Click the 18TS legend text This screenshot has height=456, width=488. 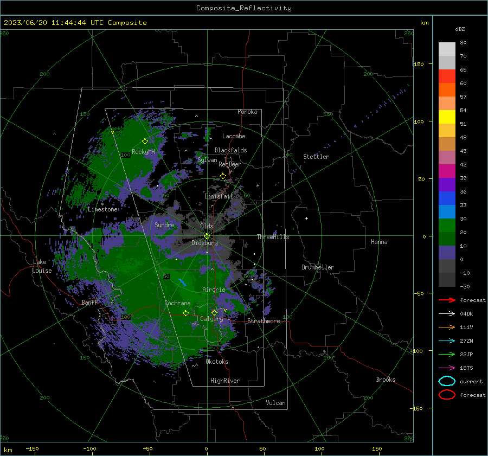tap(466, 368)
